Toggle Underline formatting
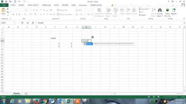186x104 pixels. [19, 14]
